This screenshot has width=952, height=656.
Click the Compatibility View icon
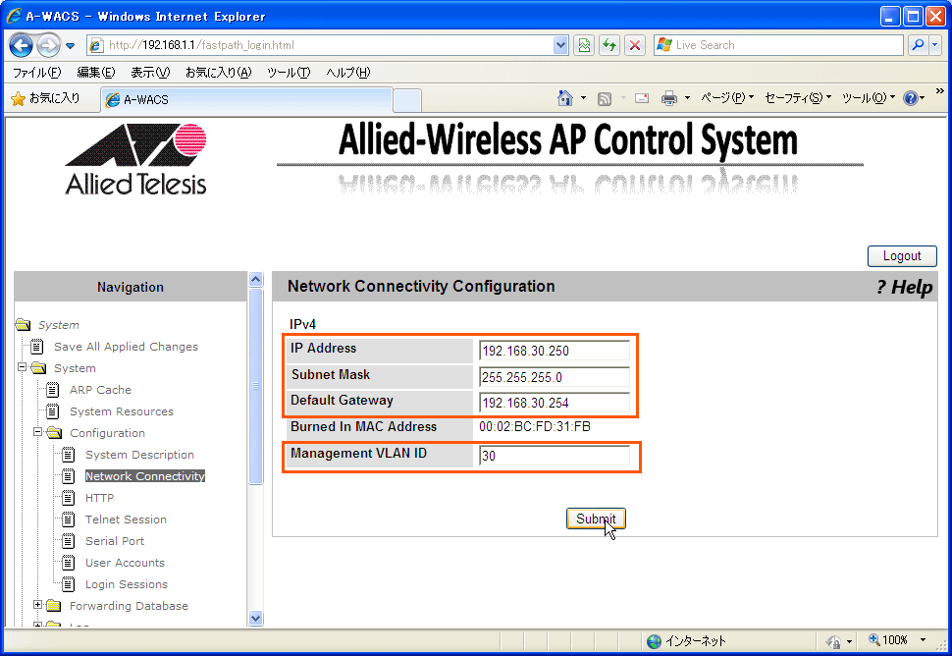pyautogui.click(x=584, y=45)
